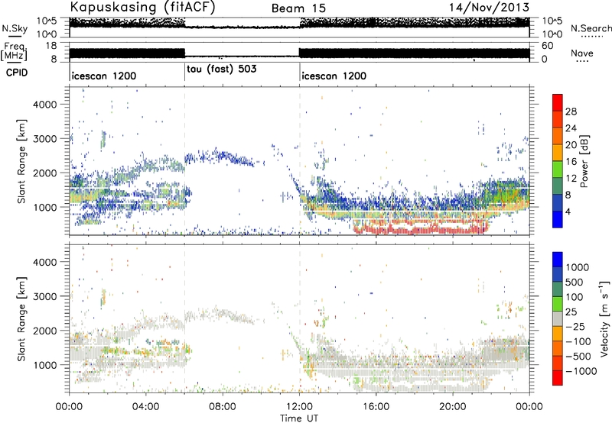Click the 'tau (fast) 503' CPID label

coord(222,69)
